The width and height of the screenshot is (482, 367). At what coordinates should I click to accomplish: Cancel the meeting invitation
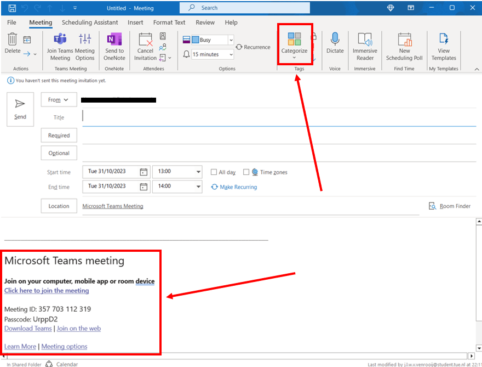(x=145, y=47)
